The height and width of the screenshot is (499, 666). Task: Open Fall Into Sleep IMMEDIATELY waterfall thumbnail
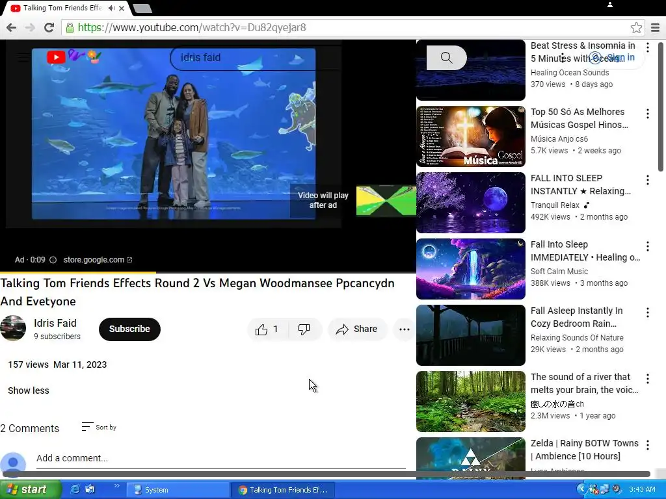click(471, 269)
